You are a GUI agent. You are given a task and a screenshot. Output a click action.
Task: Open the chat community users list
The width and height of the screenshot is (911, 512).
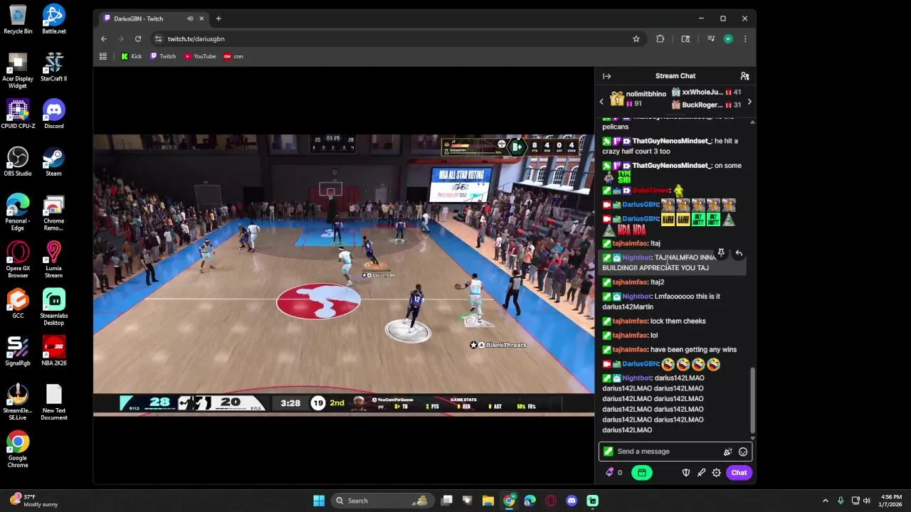pos(744,76)
